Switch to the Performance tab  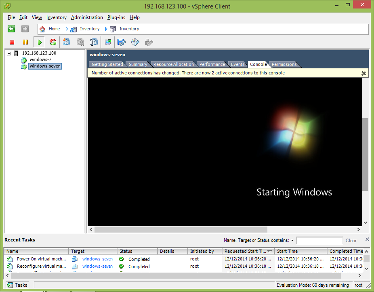[x=212, y=64]
